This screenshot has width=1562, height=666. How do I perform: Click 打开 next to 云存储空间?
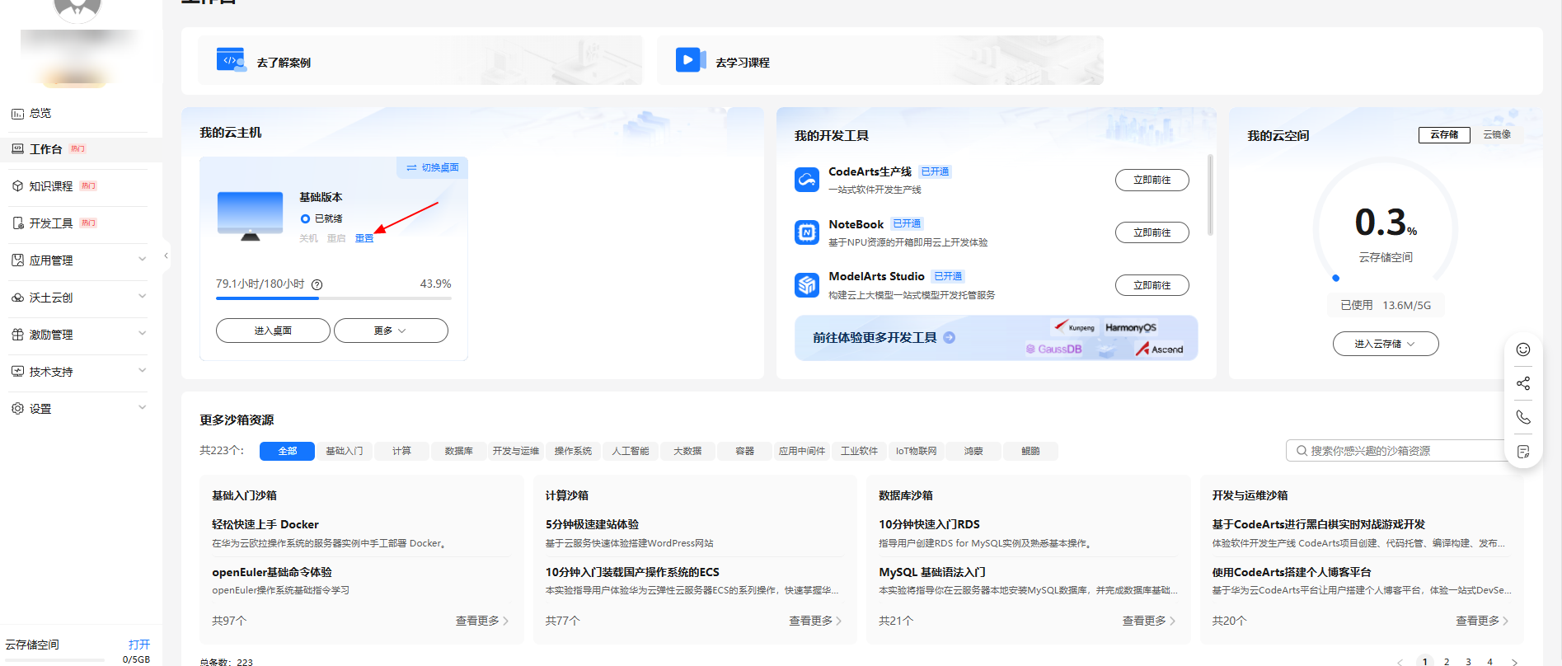tap(139, 645)
